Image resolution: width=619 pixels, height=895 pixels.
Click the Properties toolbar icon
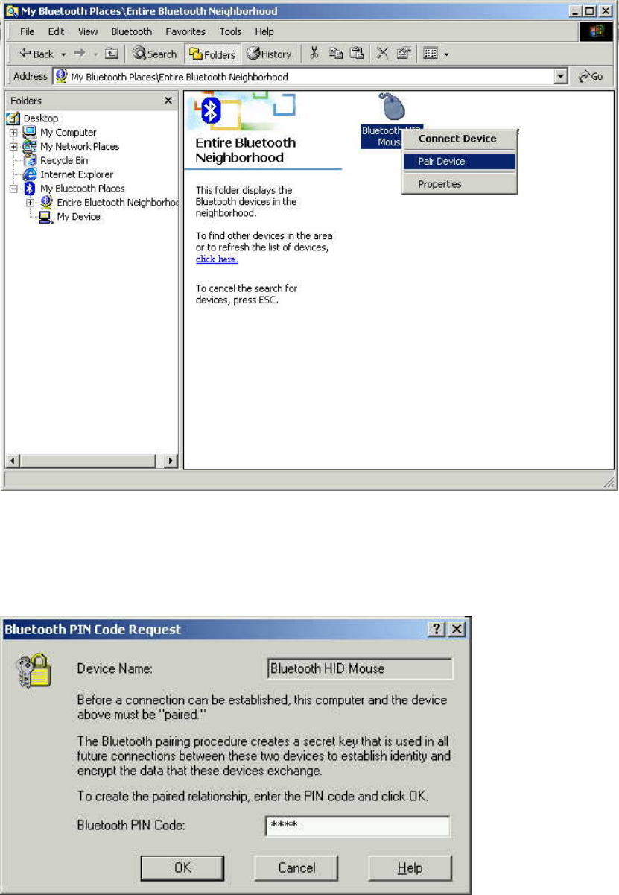[403, 54]
